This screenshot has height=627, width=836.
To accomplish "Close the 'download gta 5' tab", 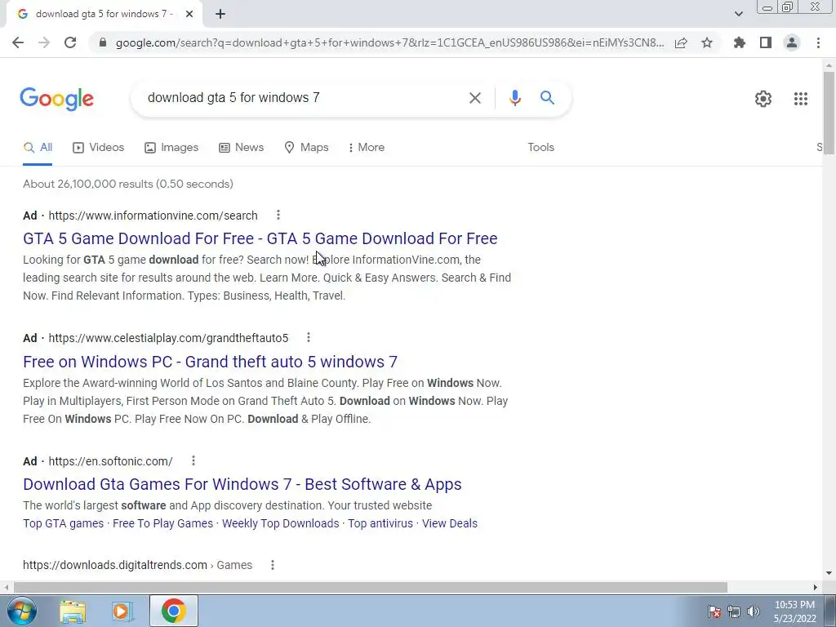I will coord(189,14).
